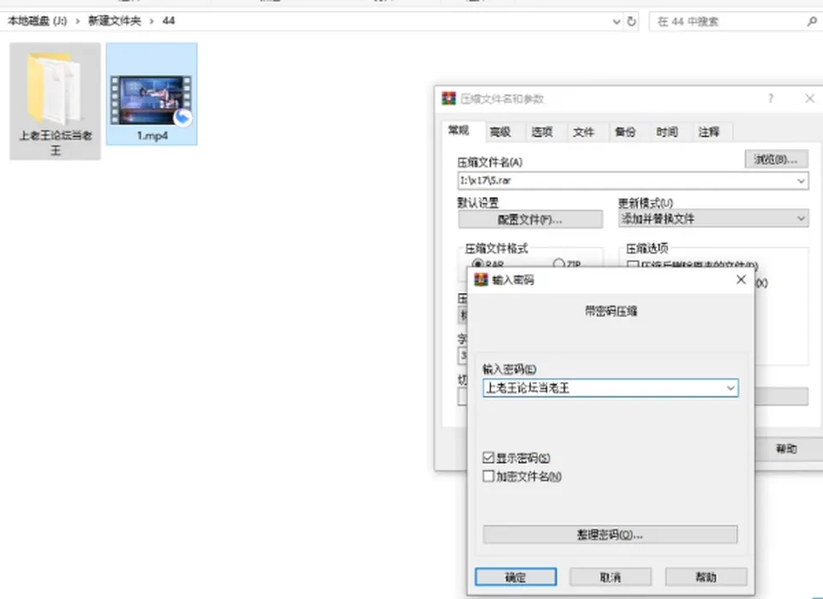Open the address bar history dropdown
This screenshot has height=599, width=823.
616,21
